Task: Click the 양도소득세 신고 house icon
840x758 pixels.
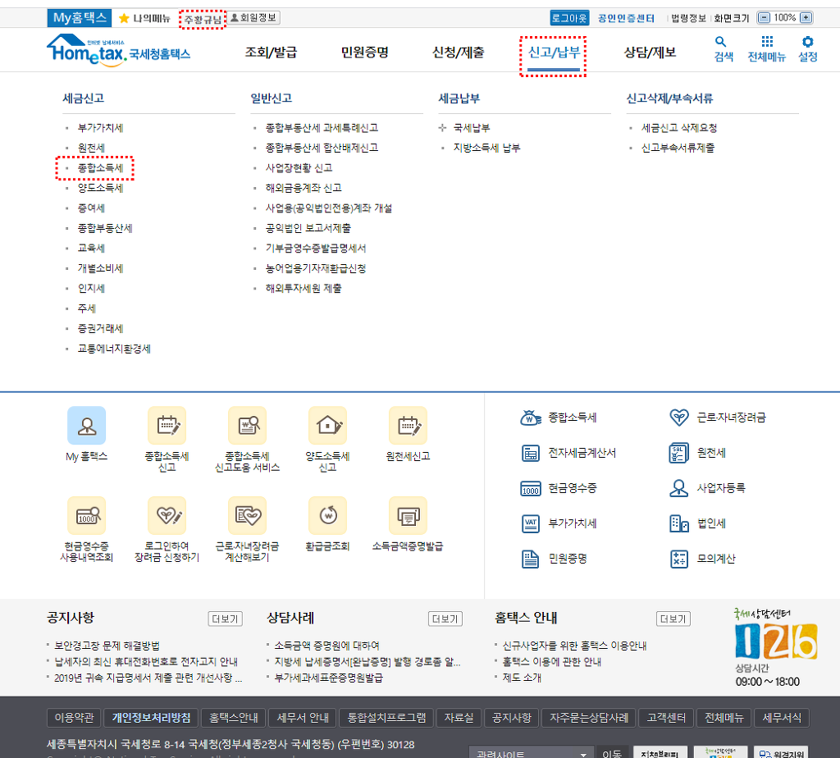Action: coord(327,425)
